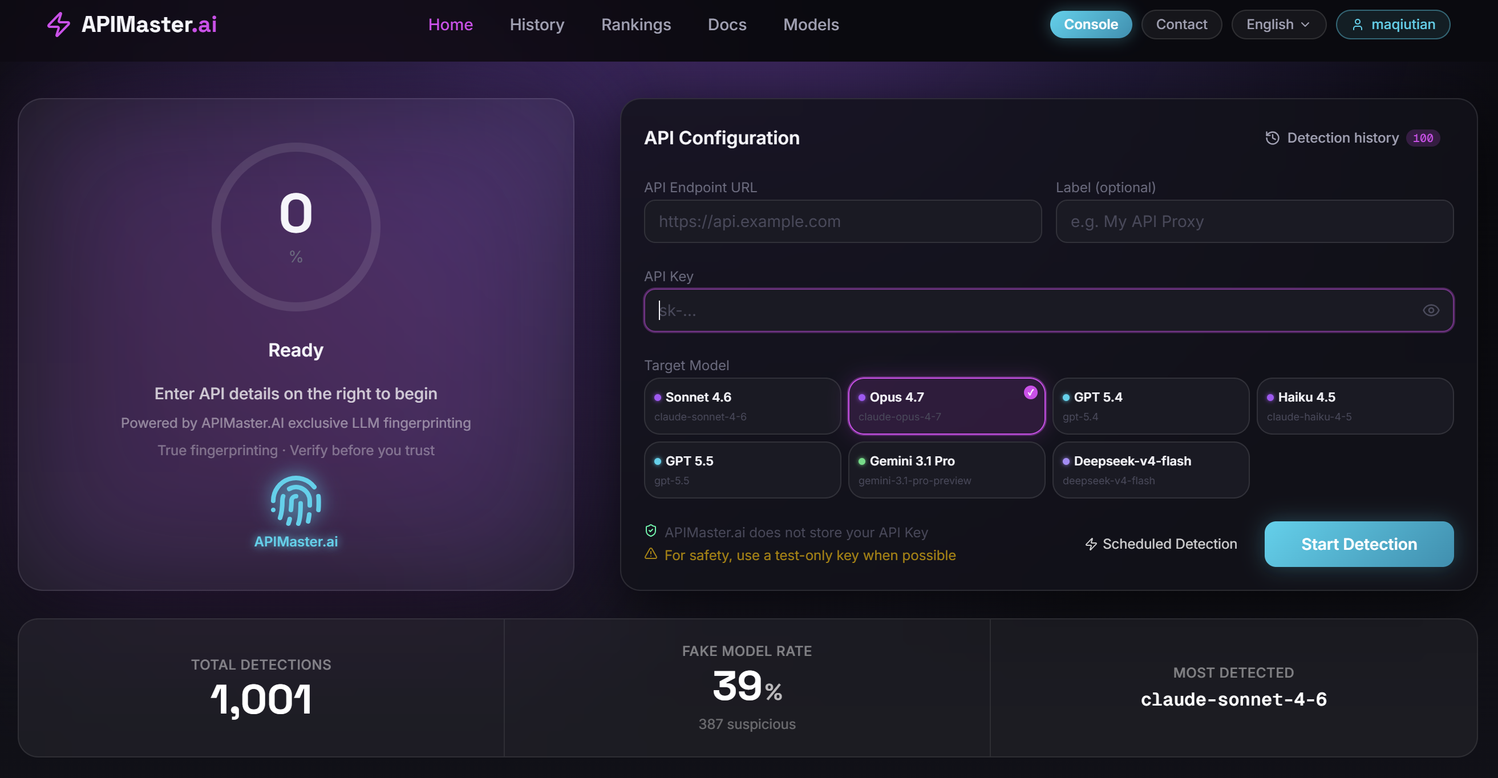1498x778 pixels.
Task: Click the 1,001 total detections value
Action: 261,699
